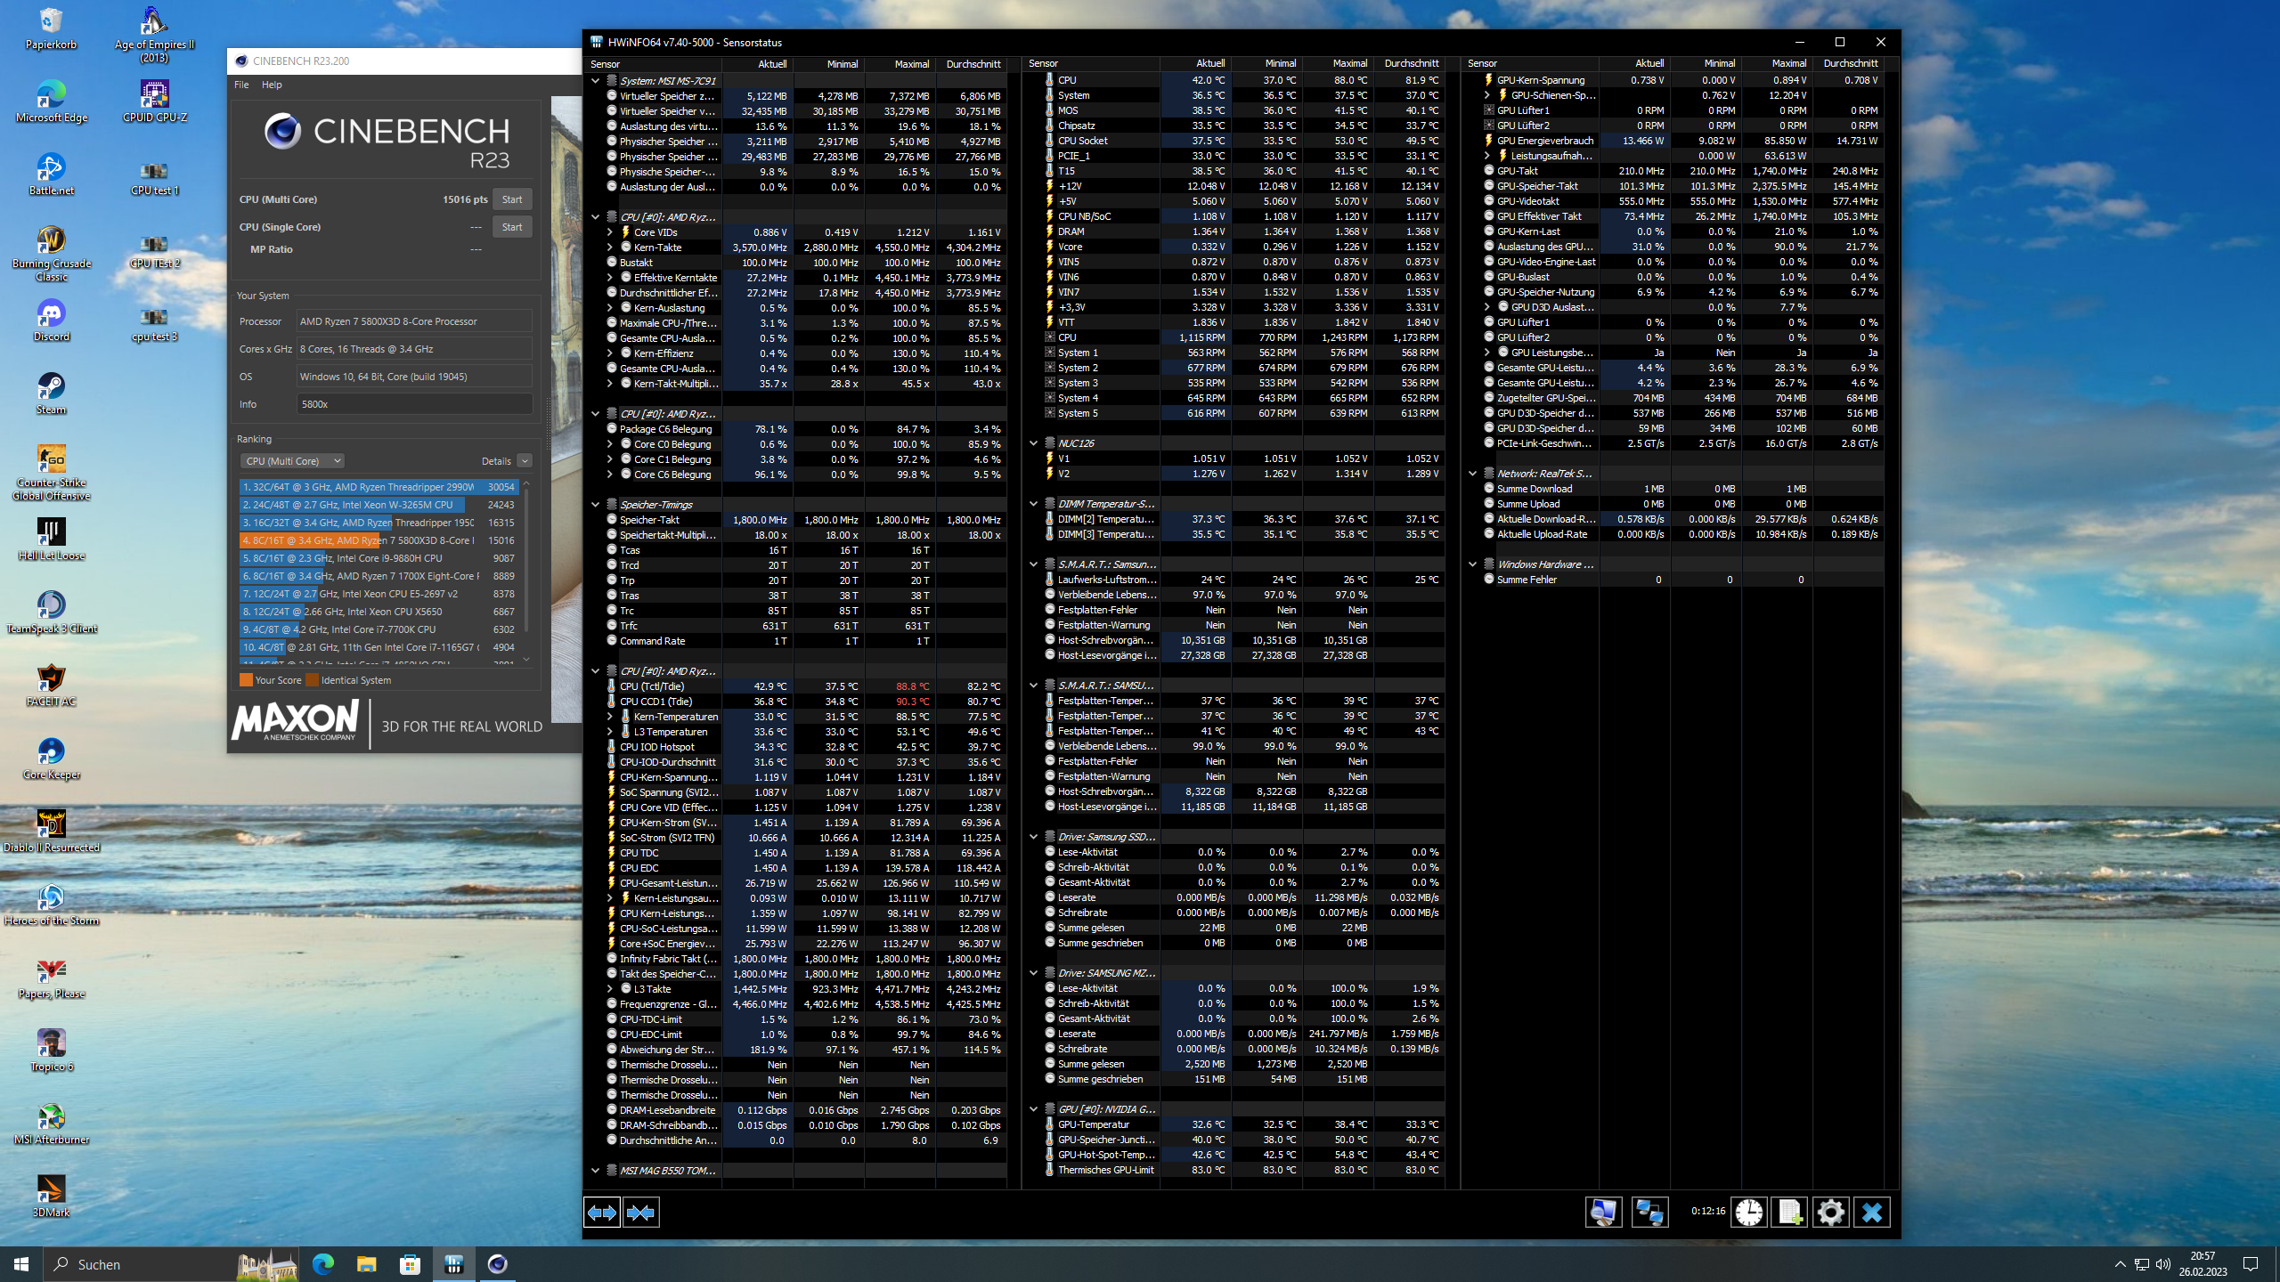2280x1282 pixels.
Task: Open HWiNFO sensor settings gear
Action: tap(1830, 1212)
